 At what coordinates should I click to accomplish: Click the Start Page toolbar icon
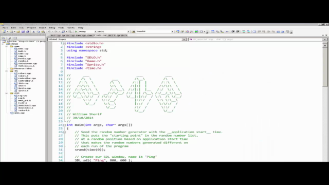(196, 32)
